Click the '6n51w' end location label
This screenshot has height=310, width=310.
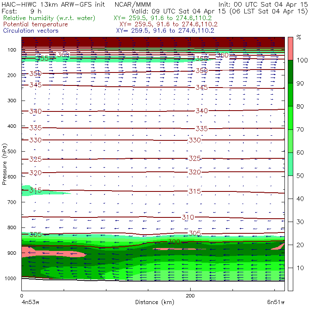click(276, 302)
